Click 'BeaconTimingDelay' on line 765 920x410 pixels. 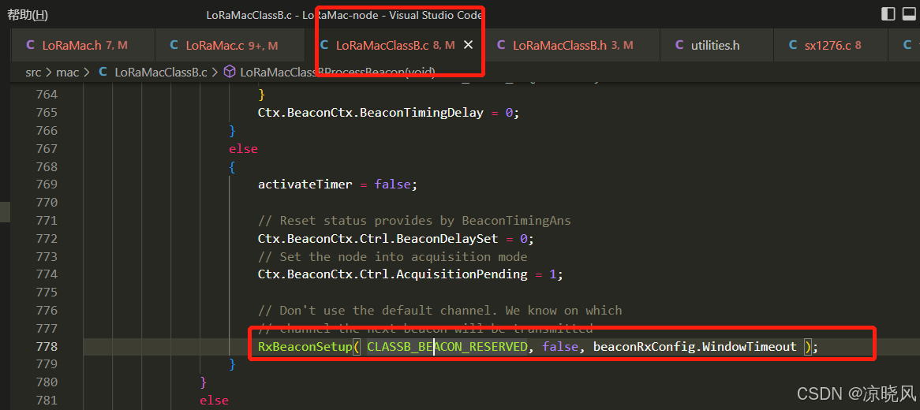(421, 113)
